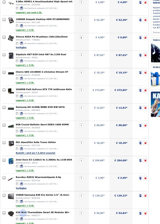The image size is (160, 224).
Task: Click 'Bestellt | wird am 7.3.2014 erwartet' status
Action: click(x=35, y=153)
